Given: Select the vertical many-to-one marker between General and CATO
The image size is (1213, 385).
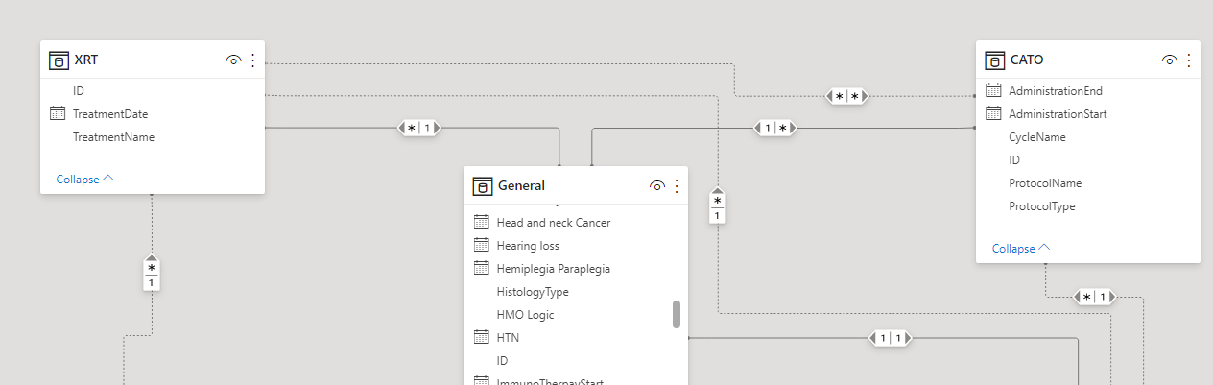Looking at the screenshot, I should tap(717, 206).
